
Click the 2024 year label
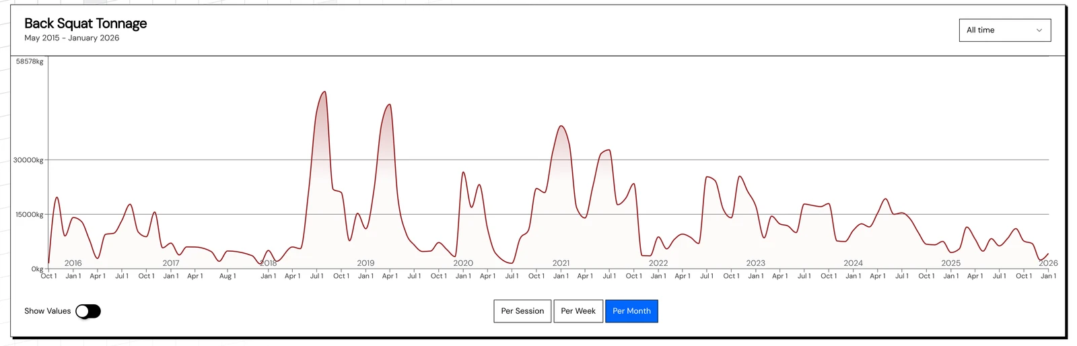coord(853,263)
